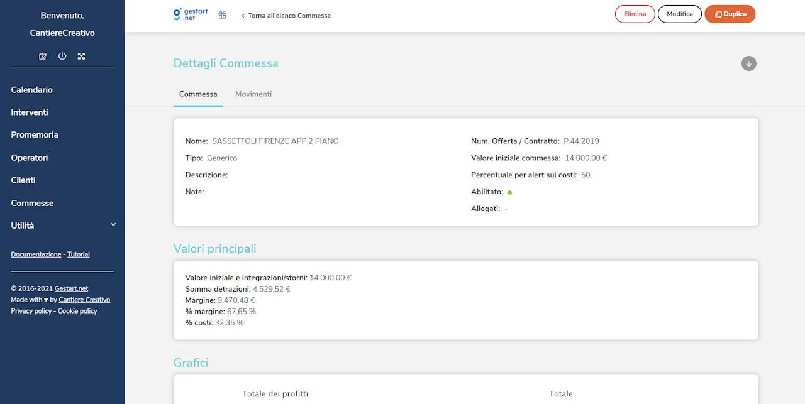Image resolution: width=805 pixels, height=404 pixels.
Task: Open the Utilità sidebar item
Action: click(23, 226)
